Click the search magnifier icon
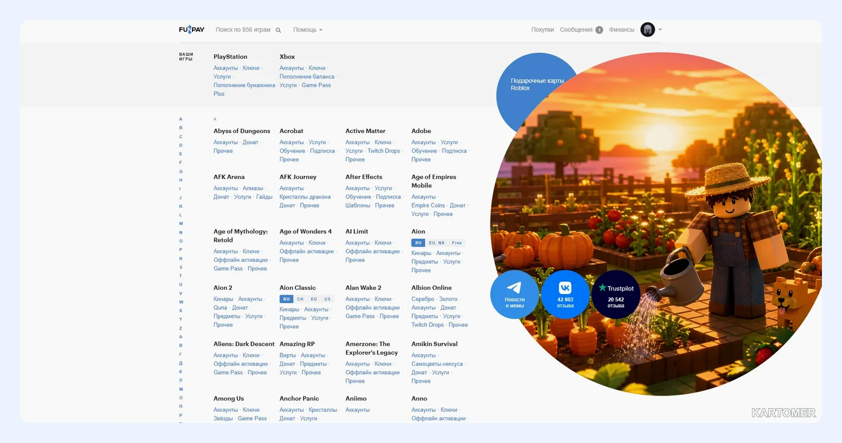 278,30
